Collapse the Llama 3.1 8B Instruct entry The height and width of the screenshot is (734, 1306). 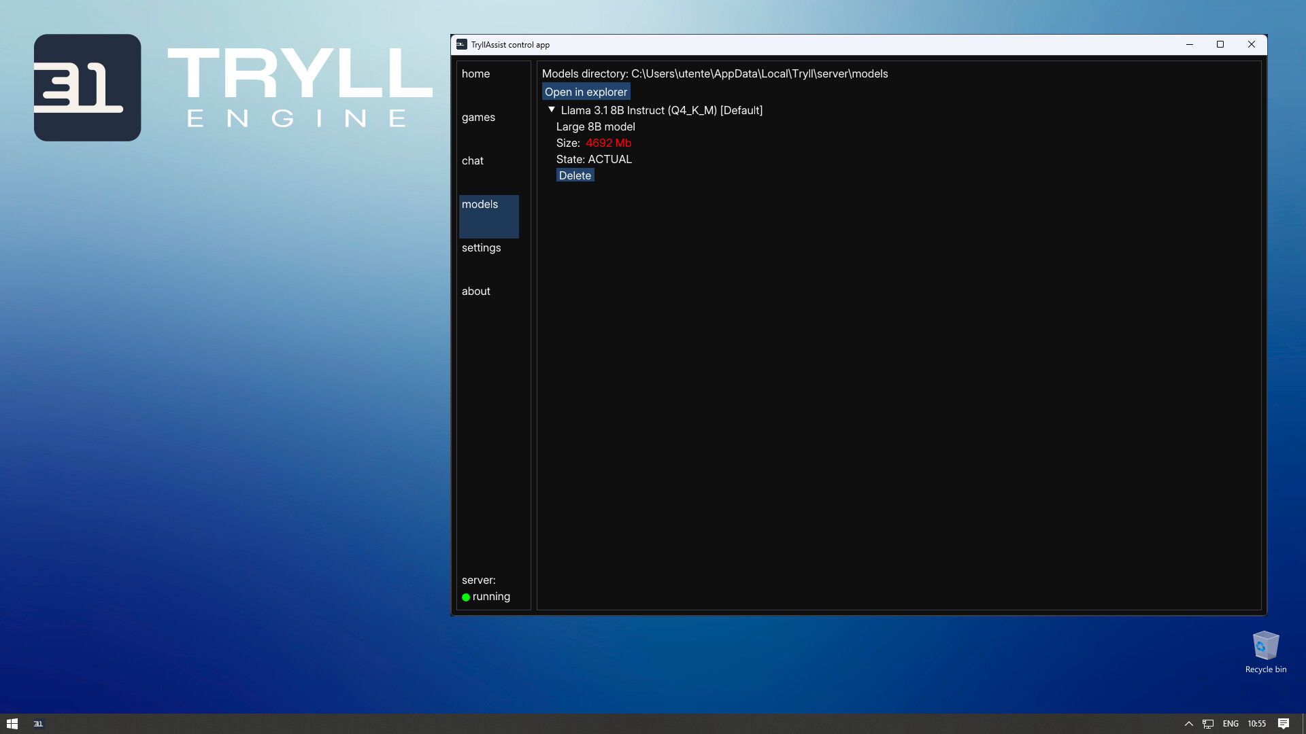(551, 109)
